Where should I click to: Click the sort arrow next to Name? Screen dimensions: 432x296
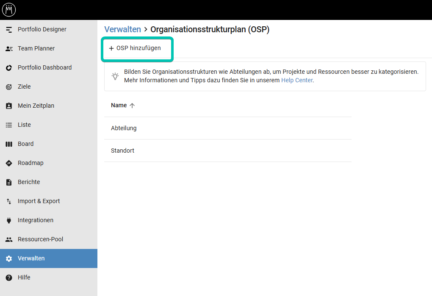pyautogui.click(x=132, y=106)
